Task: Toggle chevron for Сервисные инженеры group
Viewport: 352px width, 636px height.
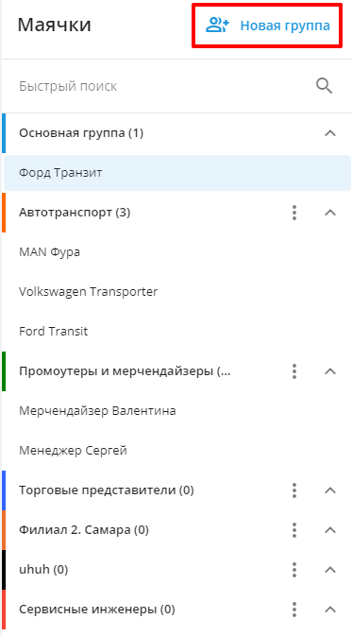Action: point(330,610)
